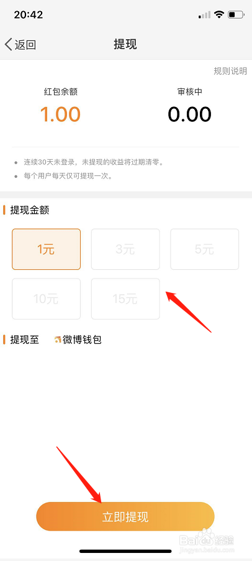The image size is (252, 561).
Task: Select the 5元 withdrawal amount
Action: pyautogui.click(x=205, y=249)
